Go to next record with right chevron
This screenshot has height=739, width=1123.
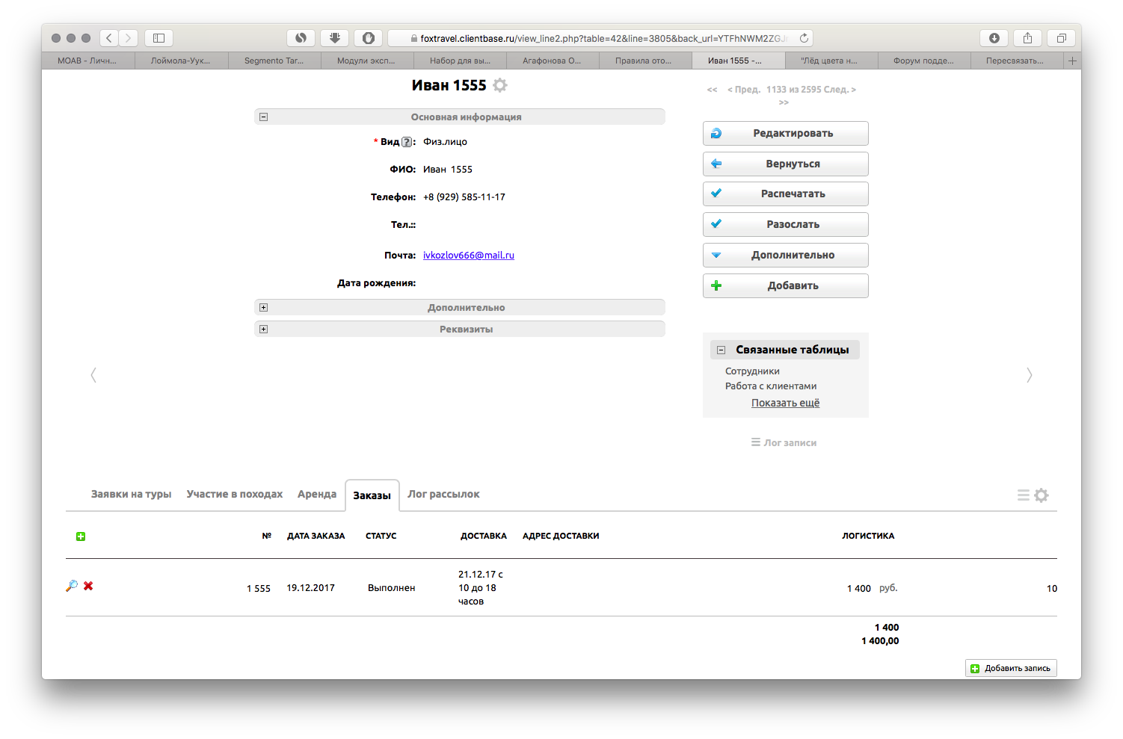click(x=1029, y=374)
